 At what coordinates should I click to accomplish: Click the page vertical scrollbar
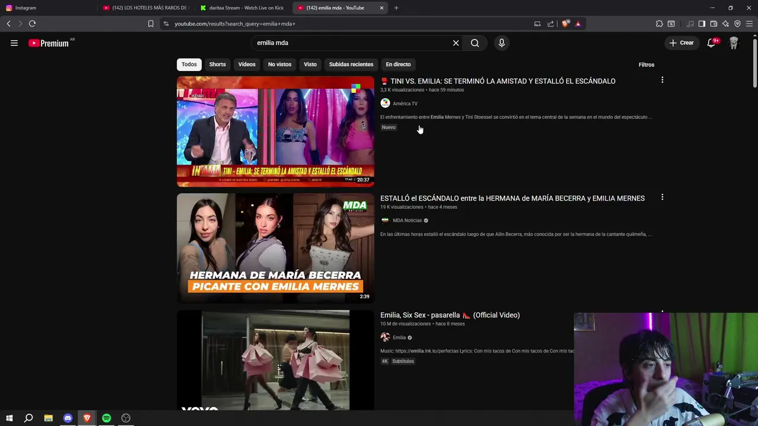click(754, 62)
